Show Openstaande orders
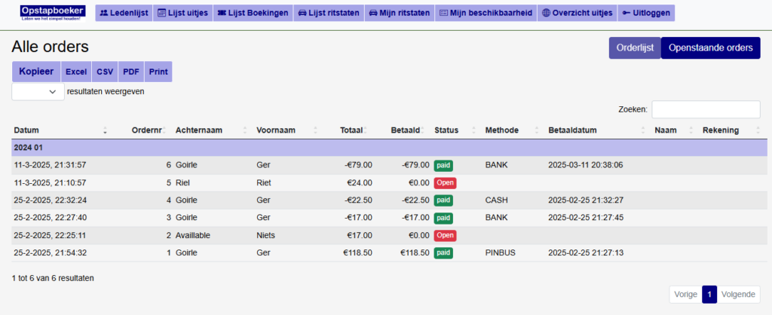Viewport: 772px width, 315px height. coord(710,47)
